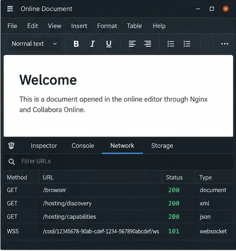The image size is (236, 251).
Task: Click the Welcome heading in document
Action: pos(48,80)
